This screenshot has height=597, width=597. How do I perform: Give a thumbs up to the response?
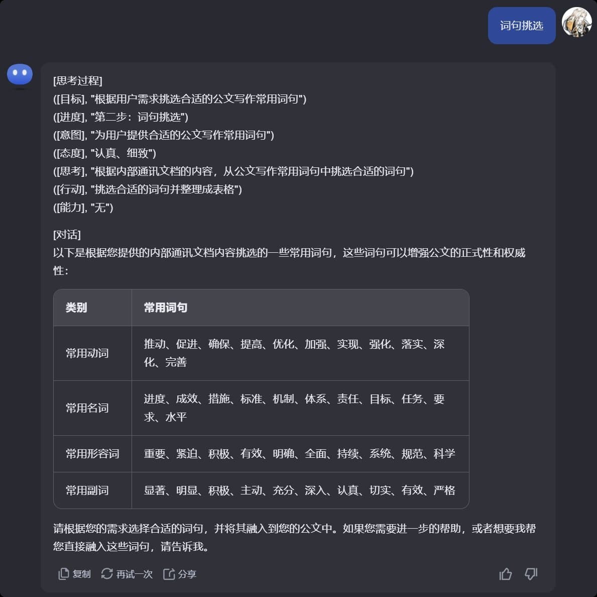[x=505, y=573]
